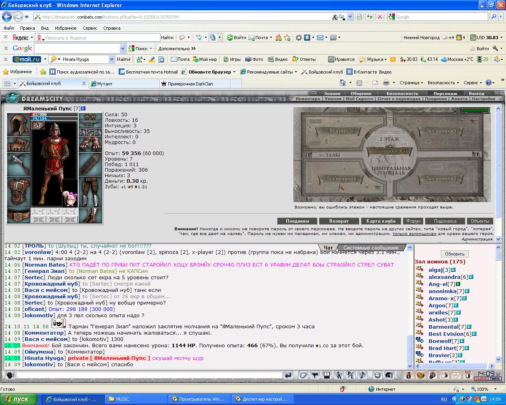This screenshot has height=405, width=506.
Task: Click the Карта клуба button
Action: [x=381, y=221]
